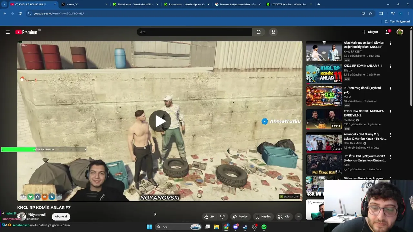Play the video with the center play button
This screenshot has width=413, height=232.
coord(160,121)
